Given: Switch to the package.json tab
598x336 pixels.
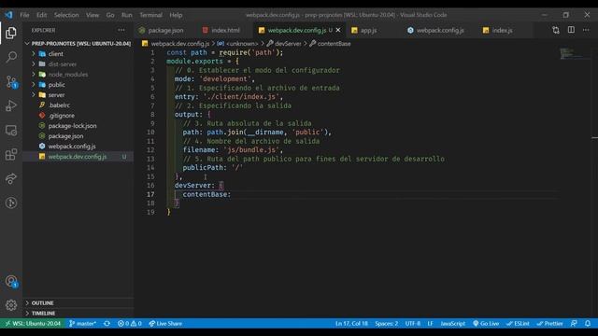Looking at the screenshot, I should [165, 30].
